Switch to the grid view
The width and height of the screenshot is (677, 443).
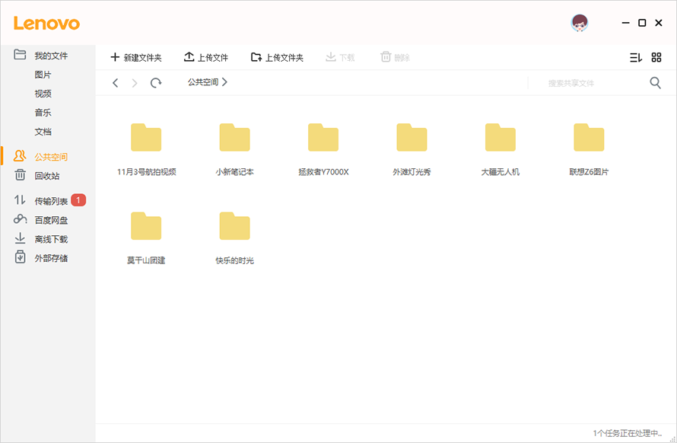[x=656, y=58]
